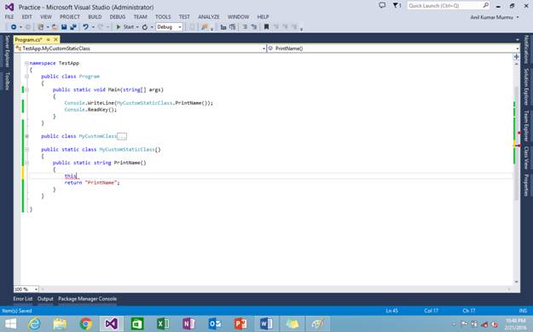Open the Start button dropdown arrow
This screenshot has height=332, width=533.
137,27
